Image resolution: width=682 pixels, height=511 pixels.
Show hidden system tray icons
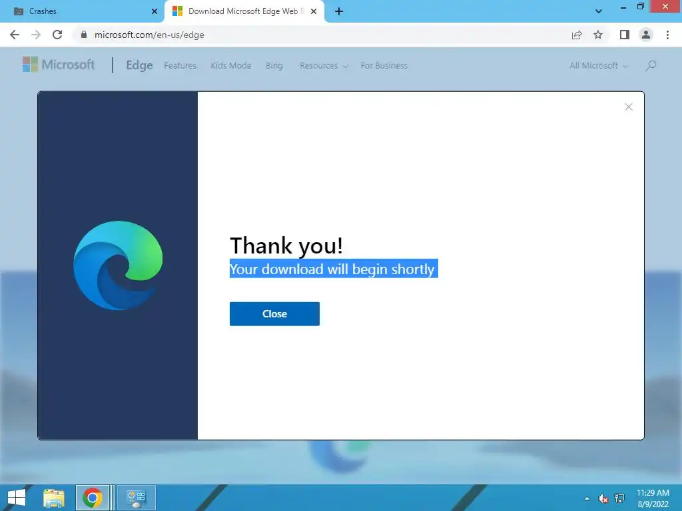587,498
